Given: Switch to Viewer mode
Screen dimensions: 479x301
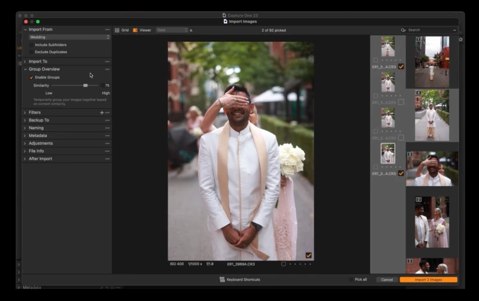Looking at the screenshot, I should click(142, 30).
